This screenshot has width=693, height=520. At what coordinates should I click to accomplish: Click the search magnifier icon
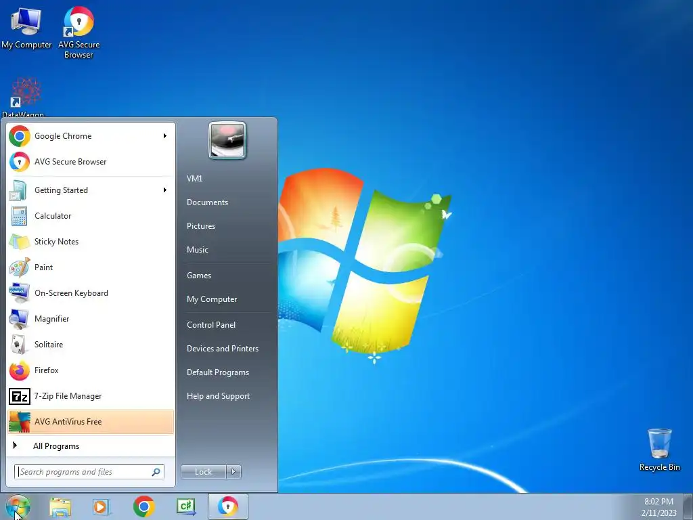click(156, 472)
